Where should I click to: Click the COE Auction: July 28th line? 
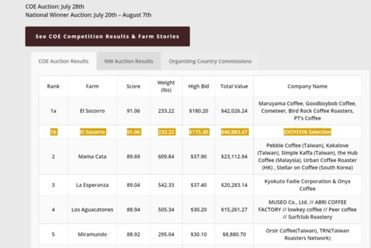54,7
